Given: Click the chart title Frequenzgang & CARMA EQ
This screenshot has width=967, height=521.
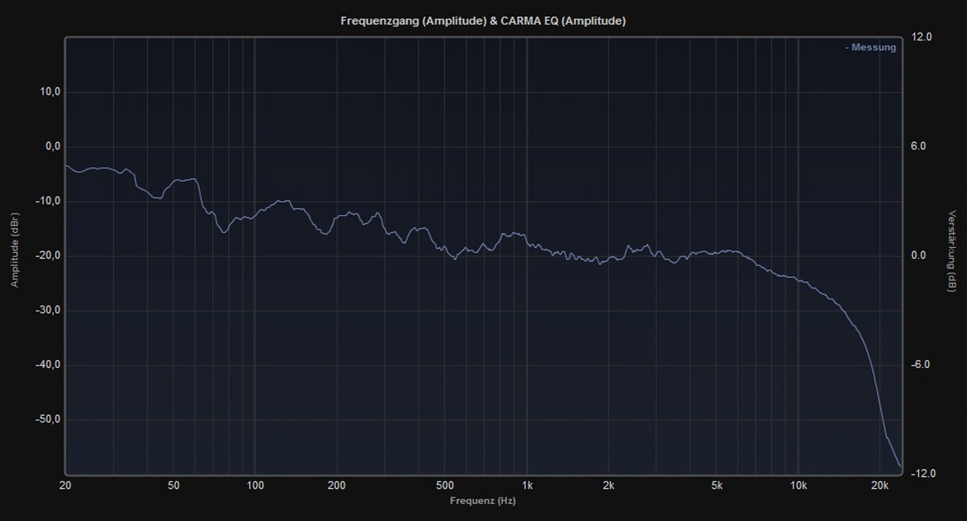Looking at the screenshot, I should tap(483, 21).
